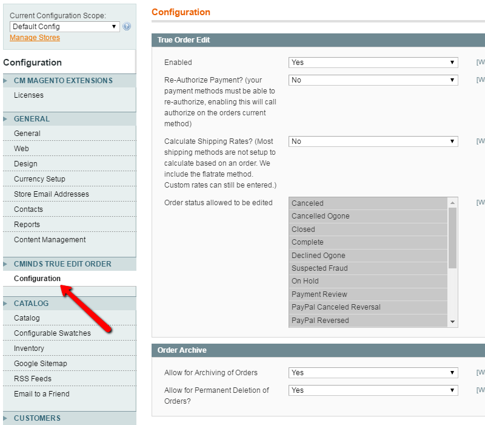Go to Store Email Addresses settings
485x425 pixels.
click(52, 194)
